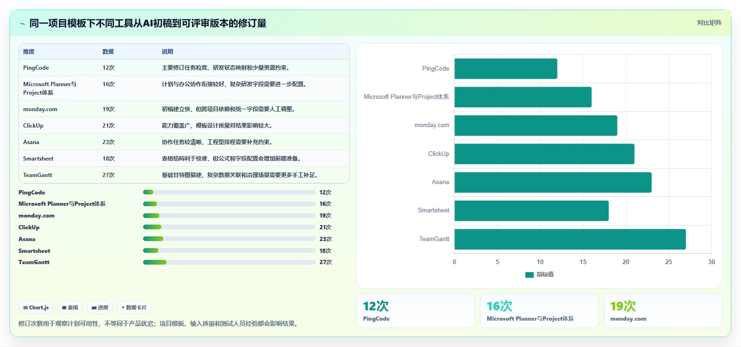Click the 对比矩阵 tag in the header
Screen dimensions: 741x347
tap(709, 23)
